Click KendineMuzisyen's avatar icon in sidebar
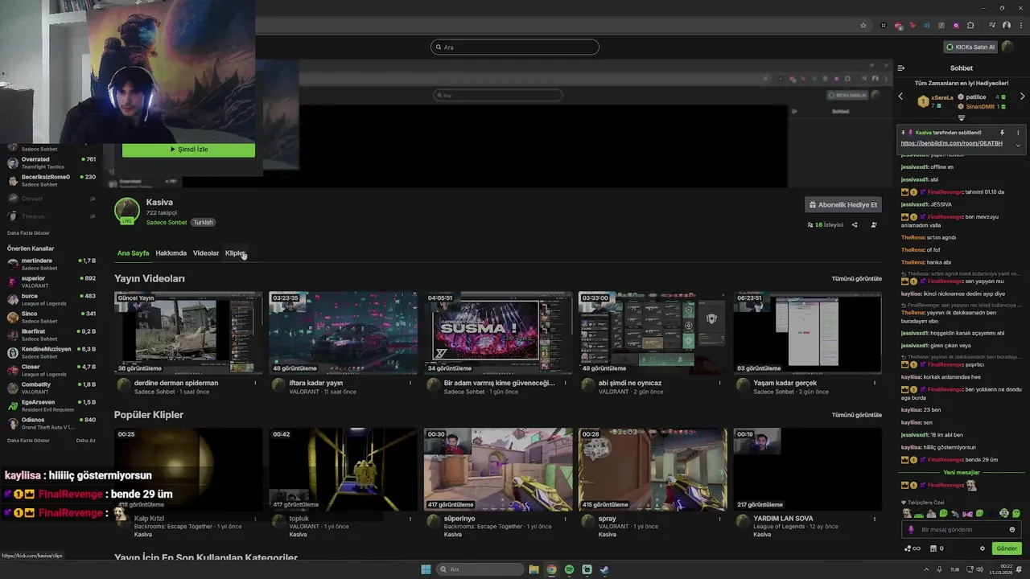This screenshot has width=1030, height=579. coord(12,352)
